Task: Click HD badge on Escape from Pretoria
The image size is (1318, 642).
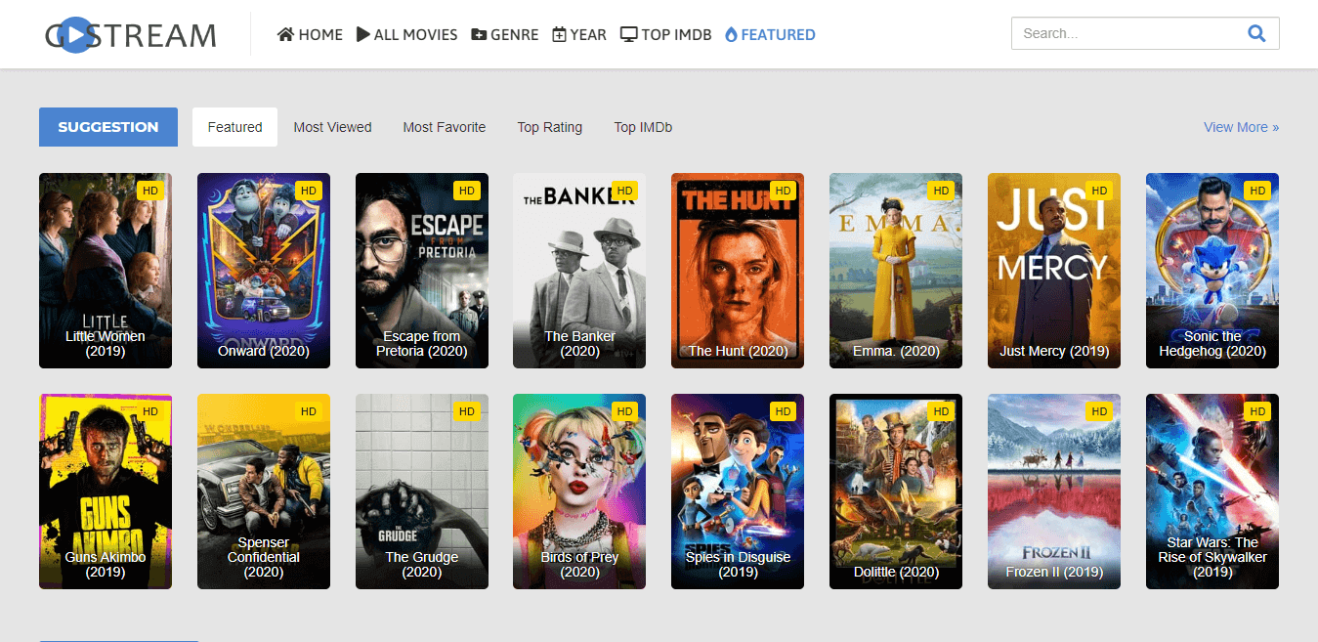Action: (x=467, y=191)
